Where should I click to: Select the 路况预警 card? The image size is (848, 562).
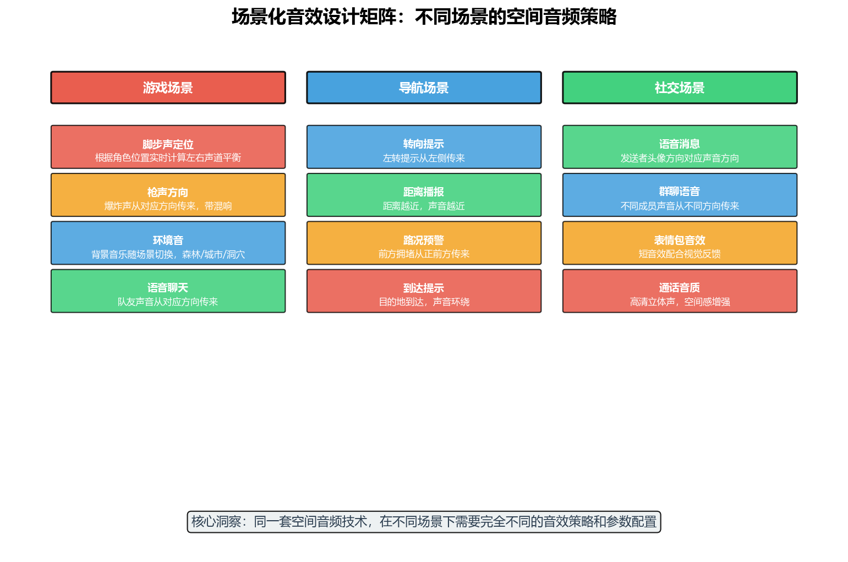pos(424,243)
